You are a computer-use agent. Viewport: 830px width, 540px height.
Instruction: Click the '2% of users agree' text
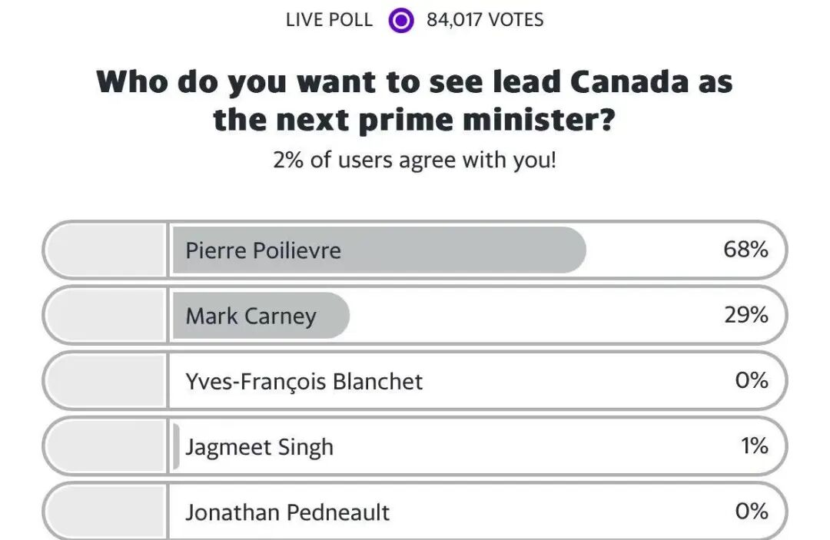coord(414,161)
